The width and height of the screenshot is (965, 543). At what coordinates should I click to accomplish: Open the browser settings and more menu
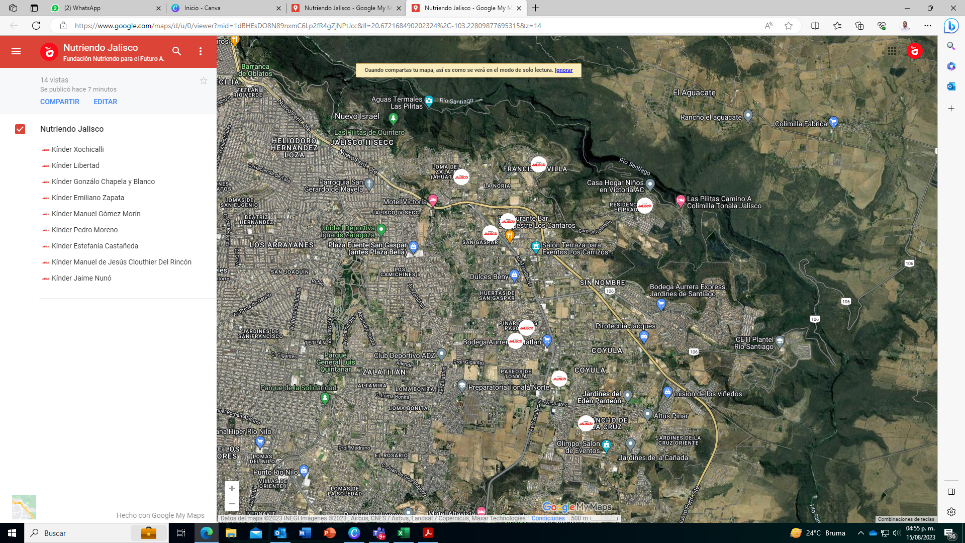(928, 26)
